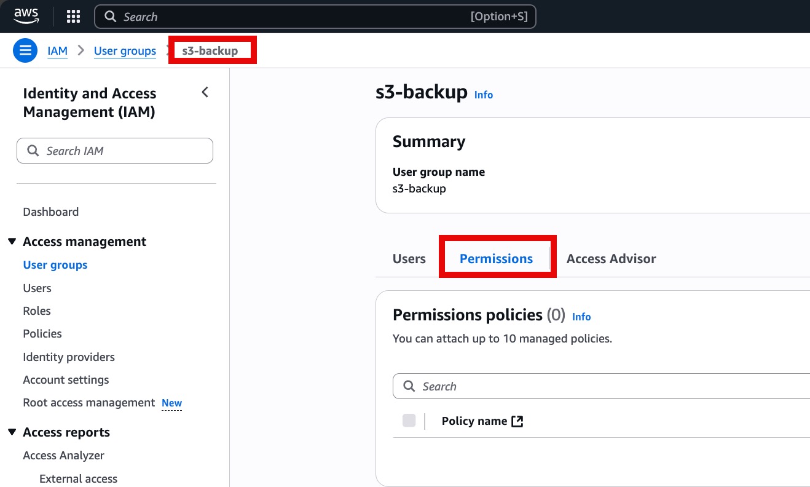Click the AWS logo home icon
Image resolution: width=810 pixels, height=487 pixels.
(26, 16)
